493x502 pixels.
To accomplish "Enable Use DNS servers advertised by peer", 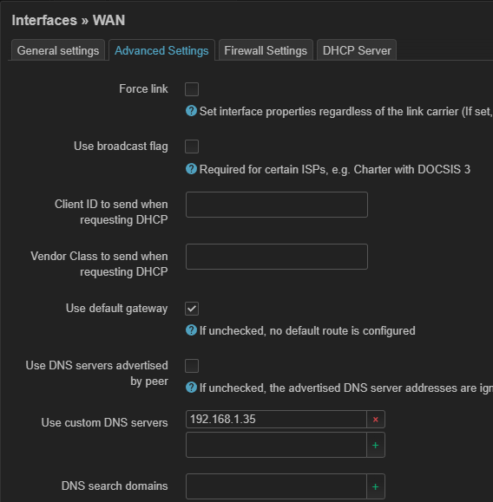I will pyautogui.click(x=192, y=366).
